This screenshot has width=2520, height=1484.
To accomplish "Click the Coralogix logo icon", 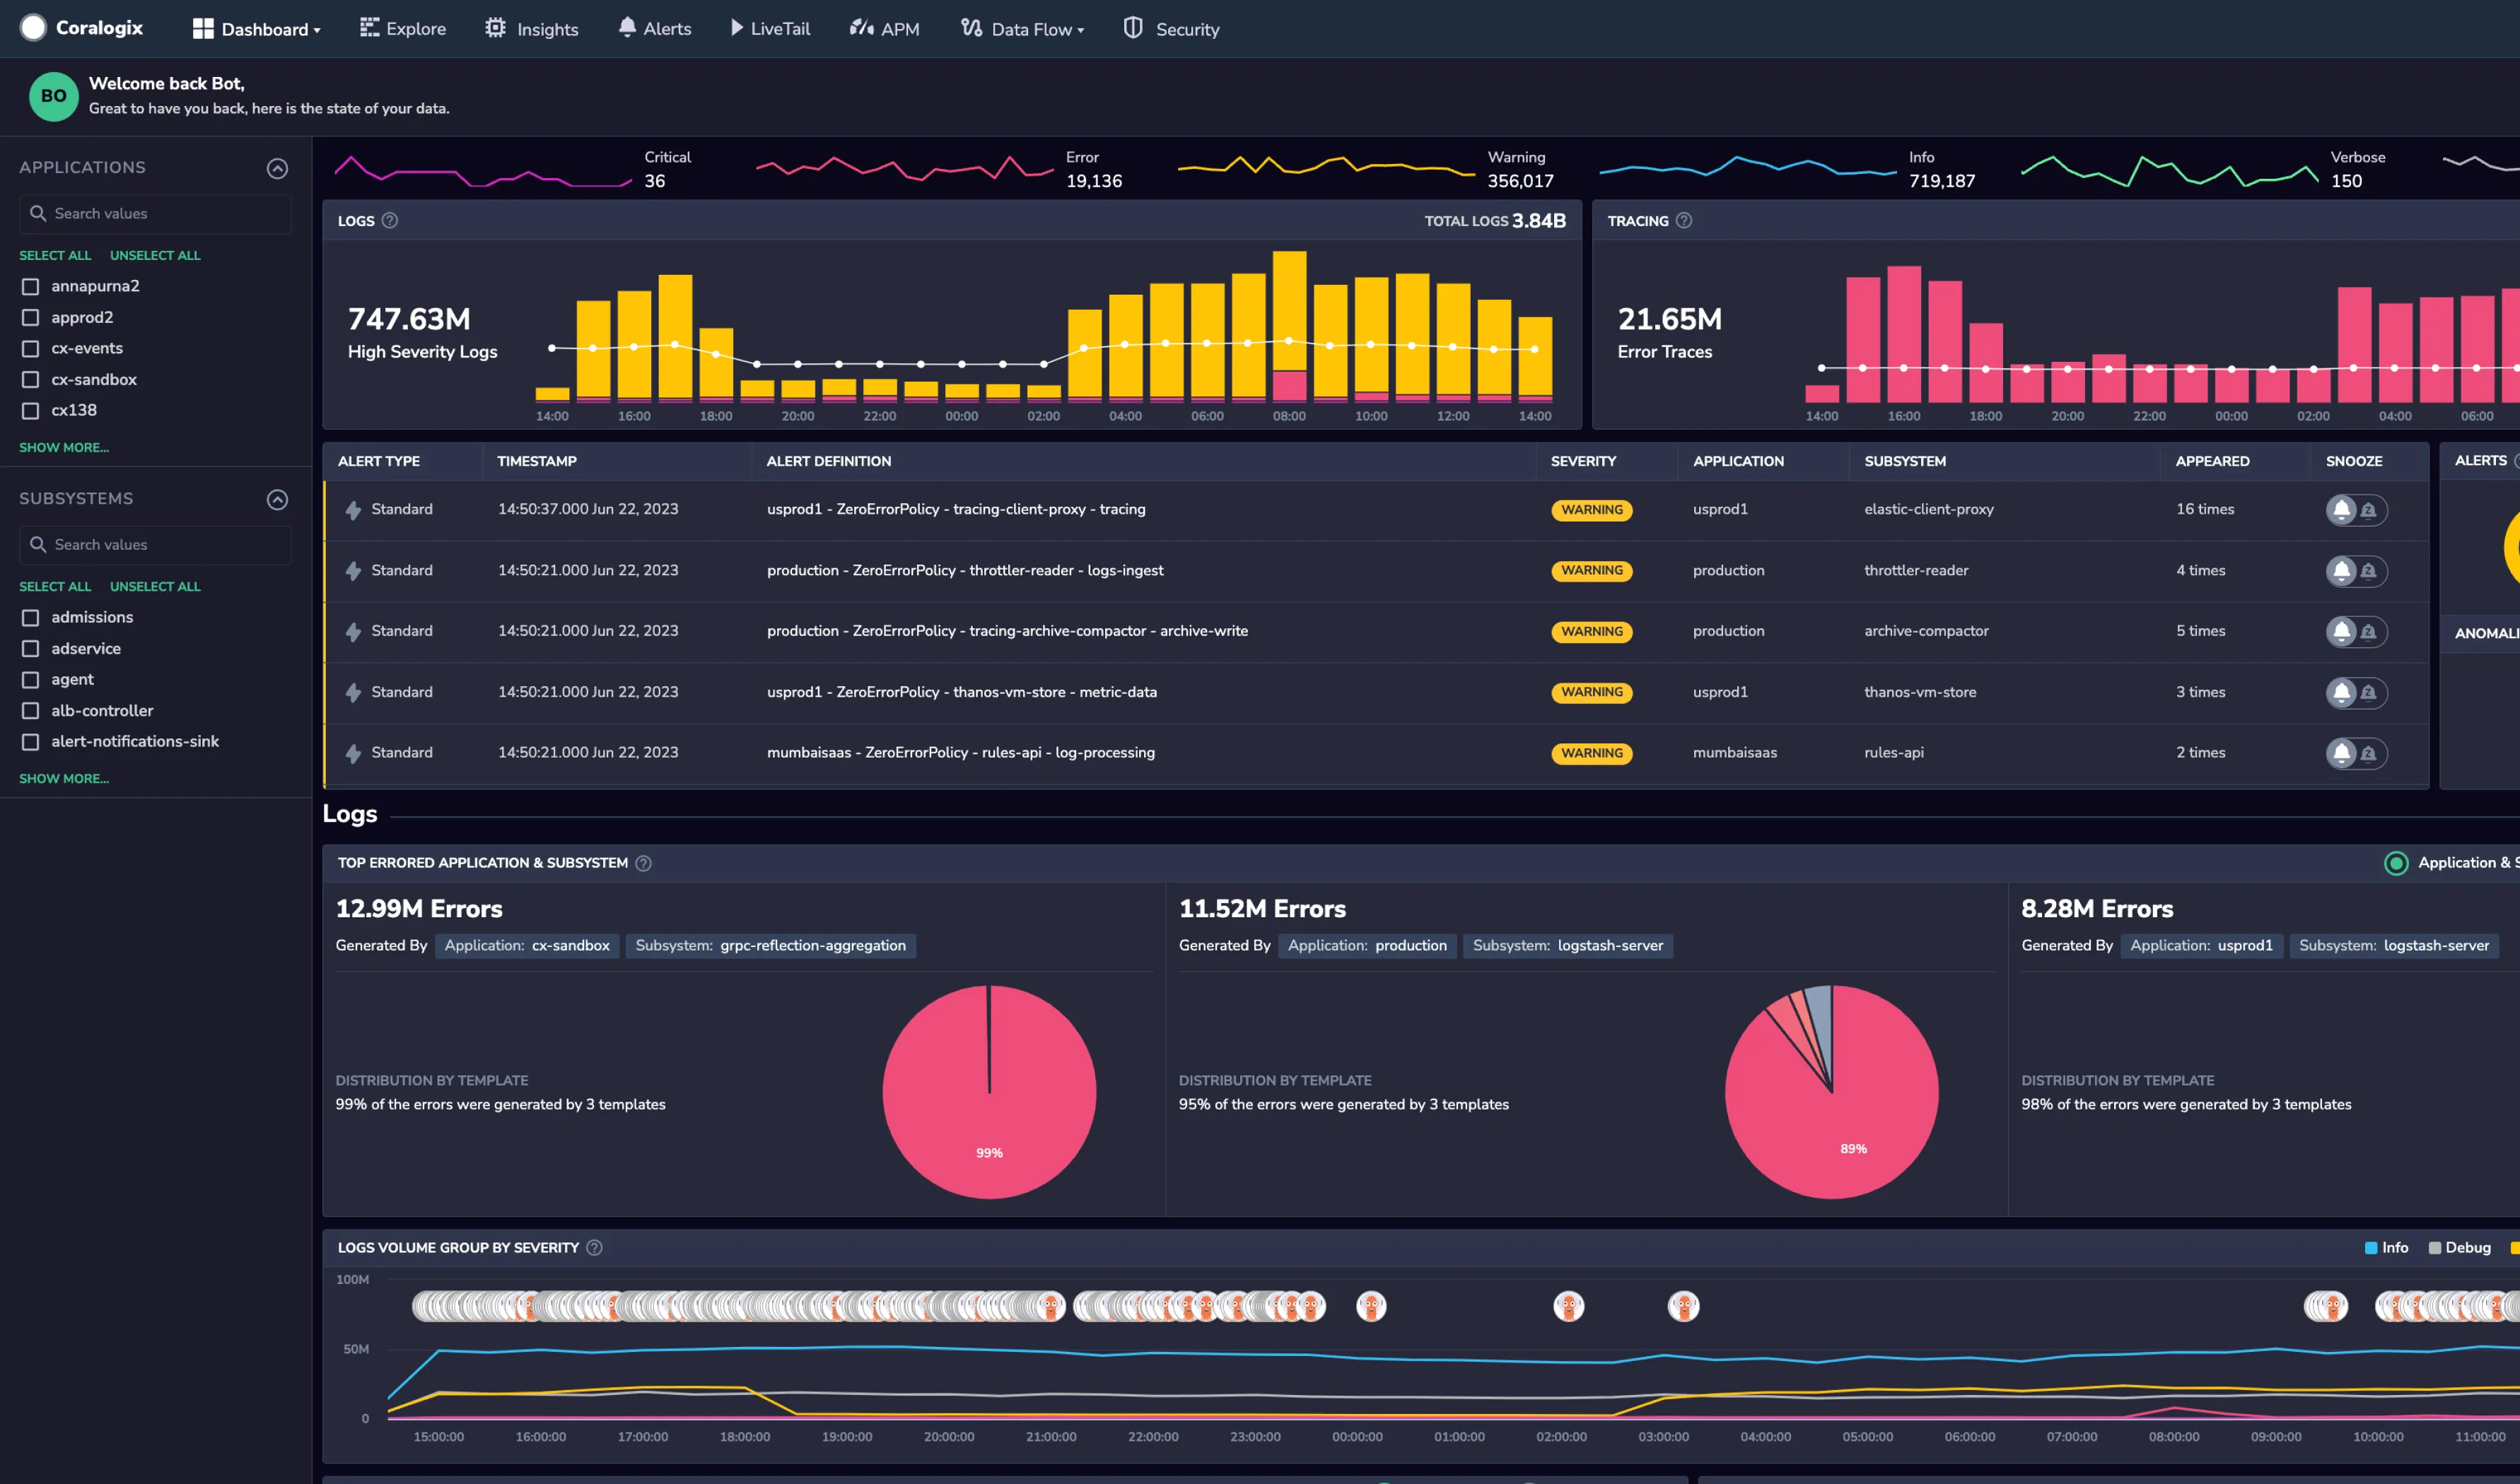I will pyautogui.click(x=33, y=28).
